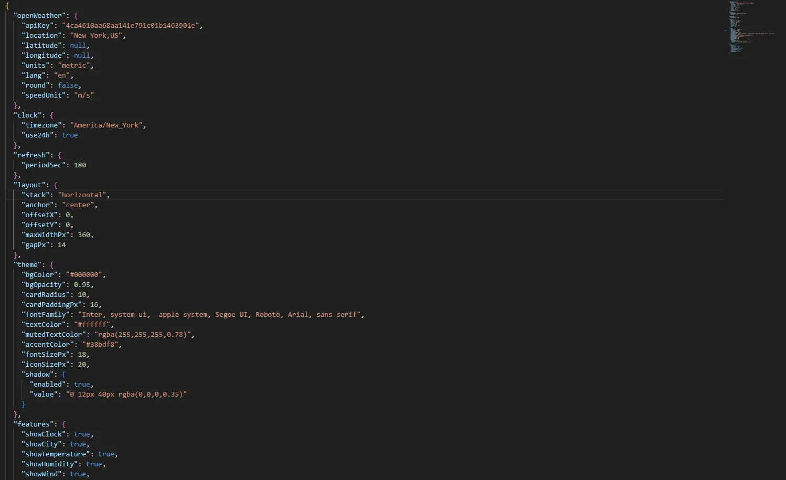
Task: Click the false value of round
Action: [x=68, y=85]
